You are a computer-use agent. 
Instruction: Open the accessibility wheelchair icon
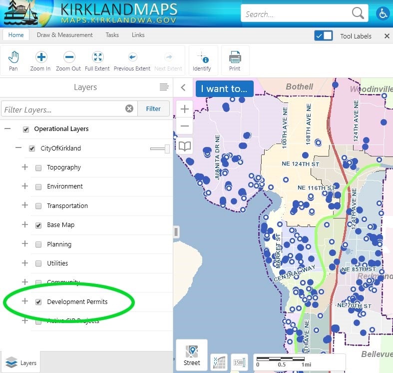[383, 13]
